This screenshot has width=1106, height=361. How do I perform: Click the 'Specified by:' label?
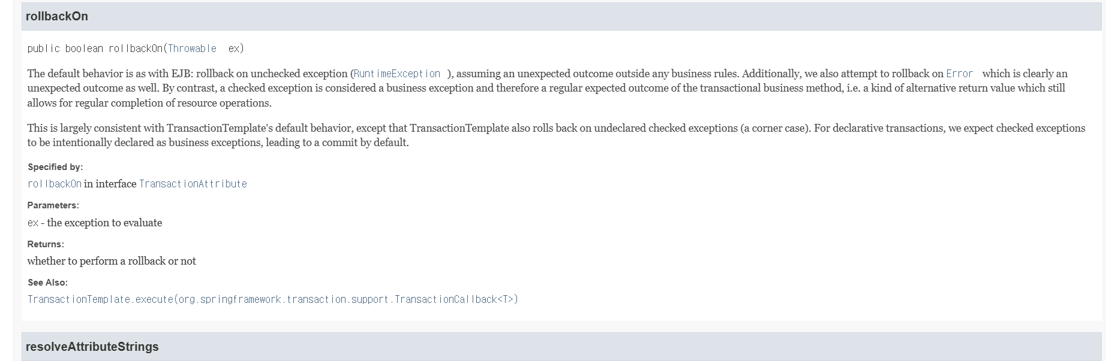pos(55,167)
